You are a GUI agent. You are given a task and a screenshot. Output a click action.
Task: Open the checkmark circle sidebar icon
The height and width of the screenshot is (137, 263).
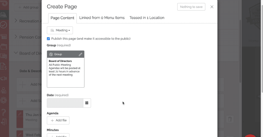(3, 25)
